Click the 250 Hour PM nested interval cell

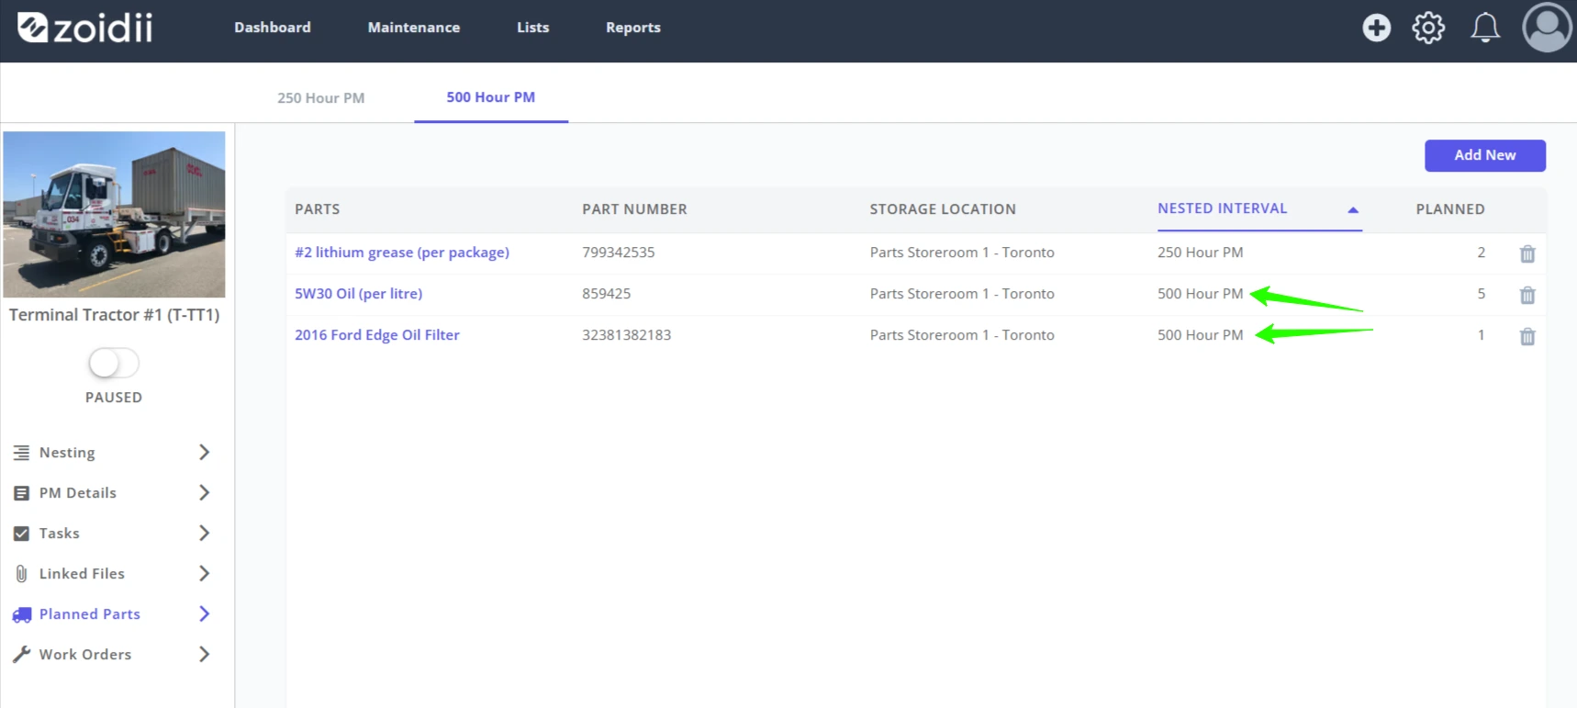pyautogui.click(x=1201, y=252)
